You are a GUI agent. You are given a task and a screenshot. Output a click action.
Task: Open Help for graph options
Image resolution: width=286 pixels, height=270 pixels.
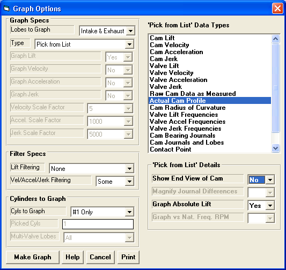tap(72, 257)
